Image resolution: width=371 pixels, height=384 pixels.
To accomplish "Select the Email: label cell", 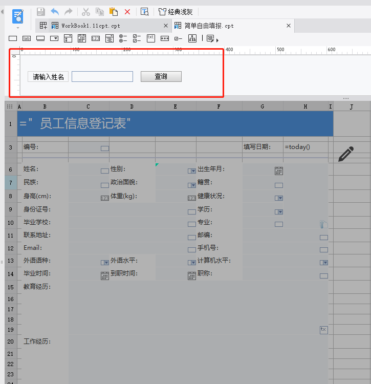I will click(x=45, y=248).
